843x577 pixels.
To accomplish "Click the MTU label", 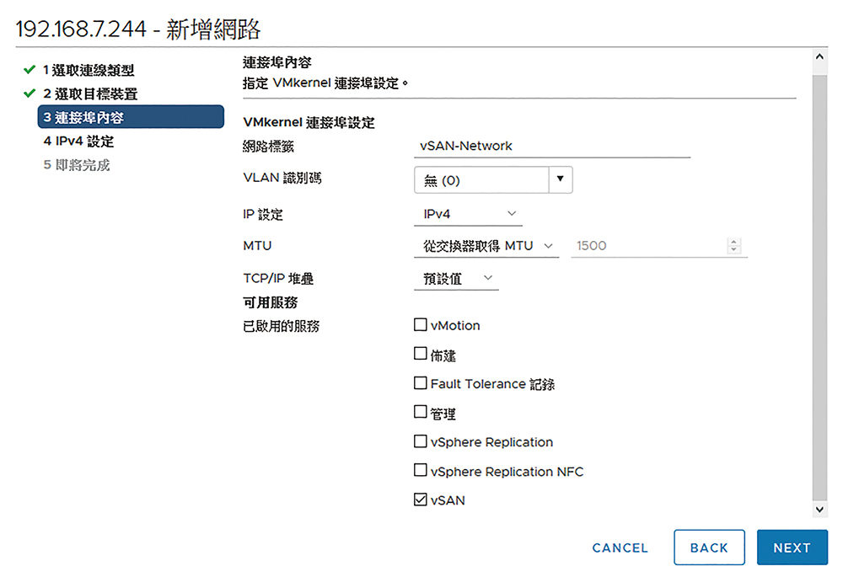I will pyautogui.click(x=257, y=245).
